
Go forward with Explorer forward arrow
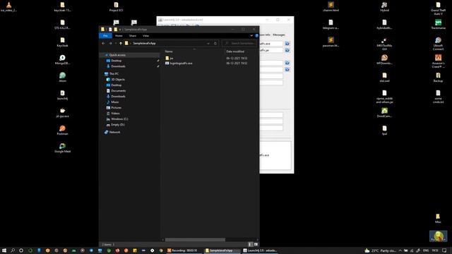coord(110,43)
